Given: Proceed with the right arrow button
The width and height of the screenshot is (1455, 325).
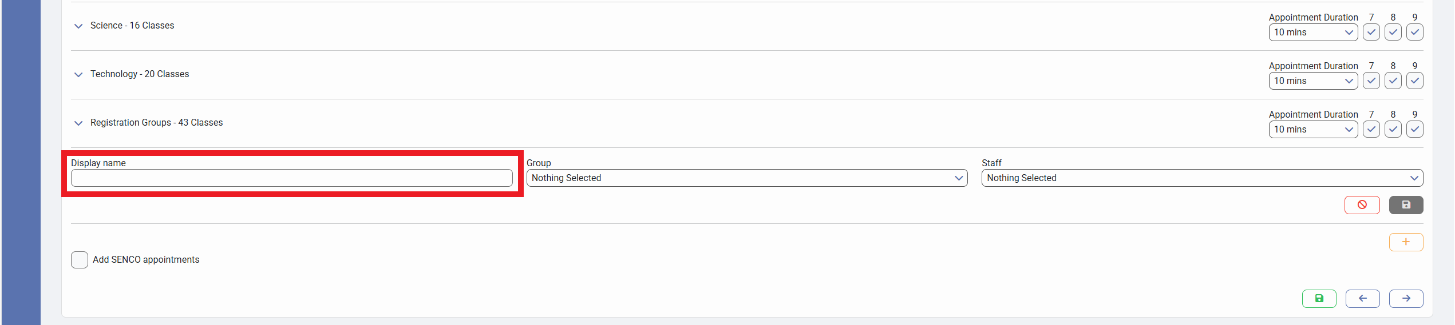Looking at the screenshot, I should (x=1406, y=299).
